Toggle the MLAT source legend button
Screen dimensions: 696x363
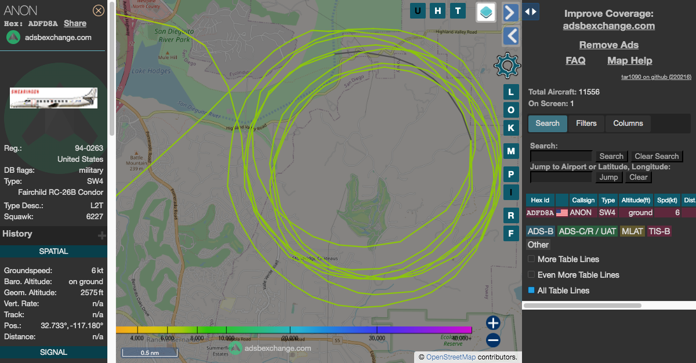pos(632,231)
